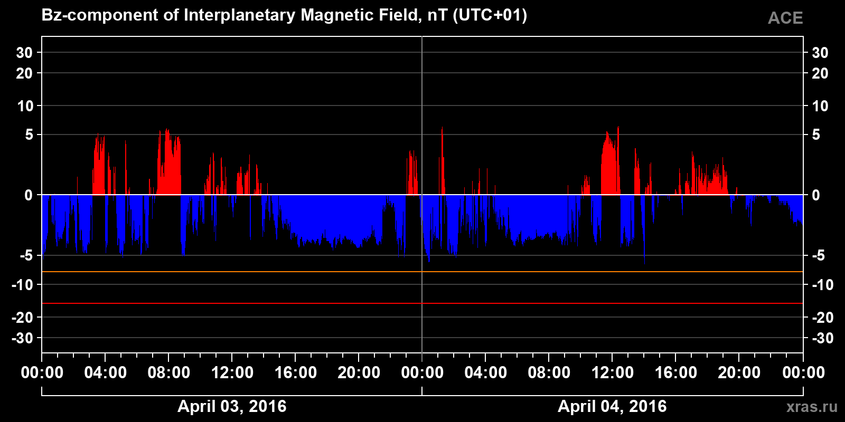The width and height of the screenshot is (845, 422).
Task: Click the '00:00' label at the April 03 start
Action: (42, 373)
